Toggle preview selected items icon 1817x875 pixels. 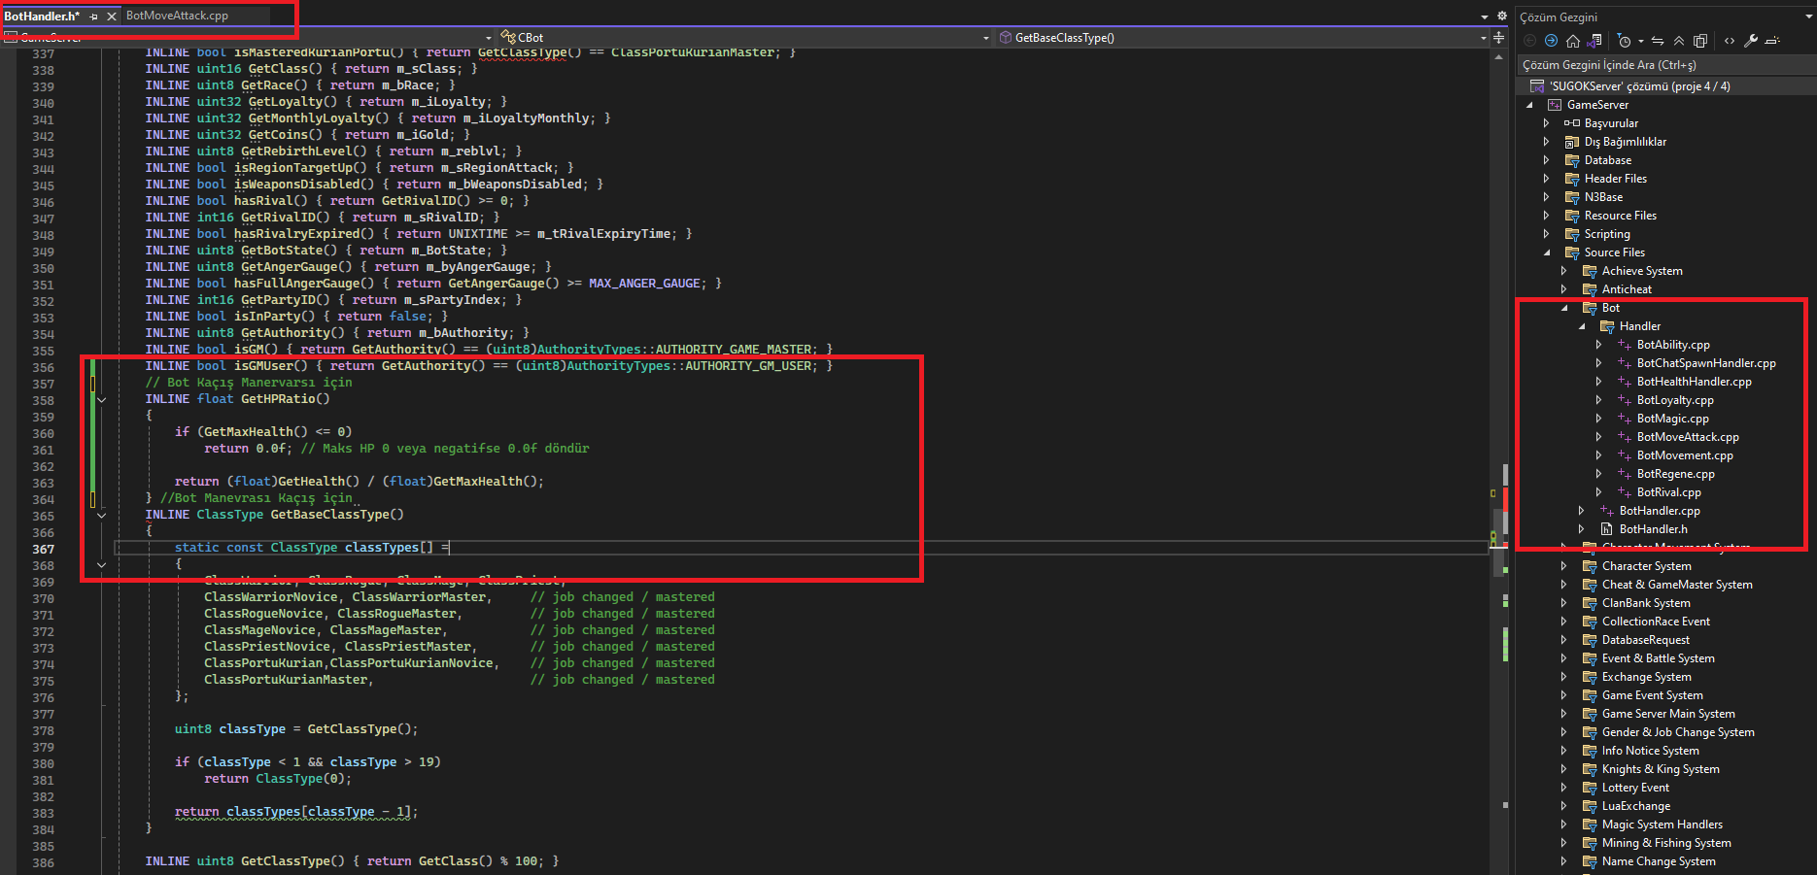1772,41
